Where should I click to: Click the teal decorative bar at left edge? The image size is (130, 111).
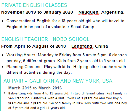point(1,92)
